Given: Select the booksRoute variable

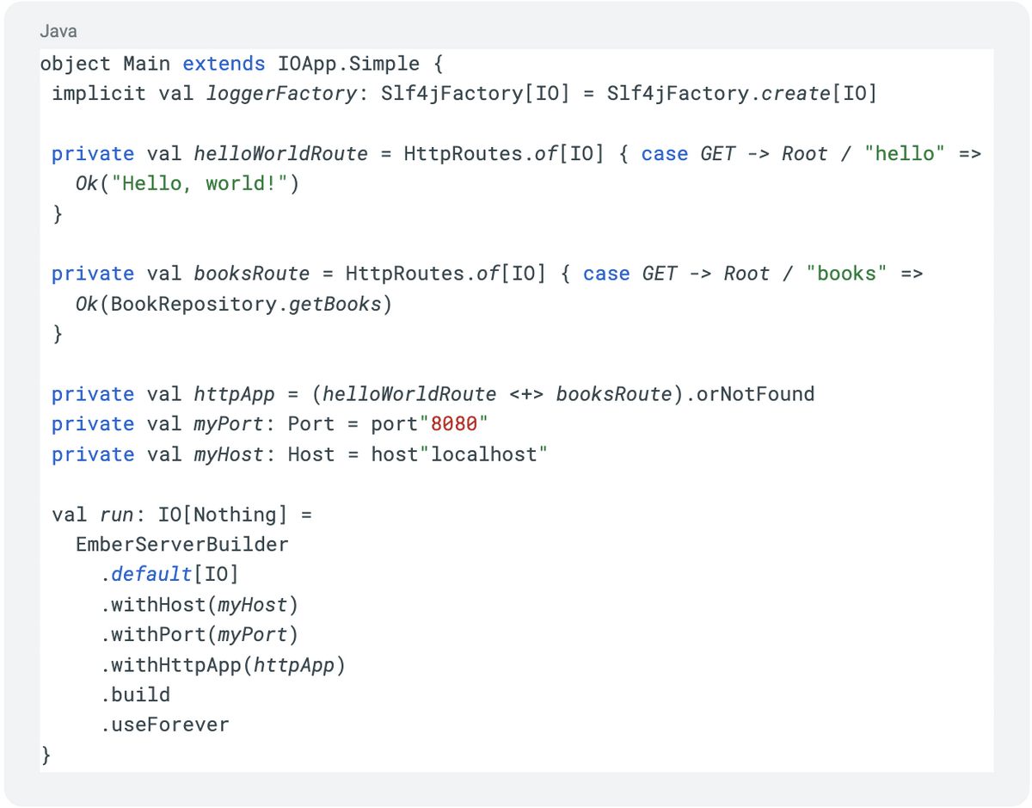Looking at the screenshot, I should tap(252, 273).
